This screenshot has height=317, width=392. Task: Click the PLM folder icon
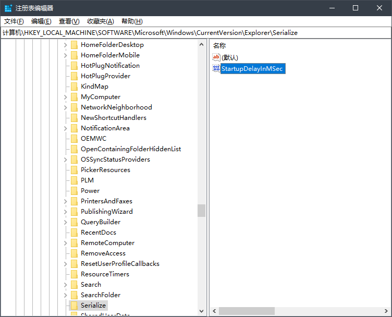point(74,180)
